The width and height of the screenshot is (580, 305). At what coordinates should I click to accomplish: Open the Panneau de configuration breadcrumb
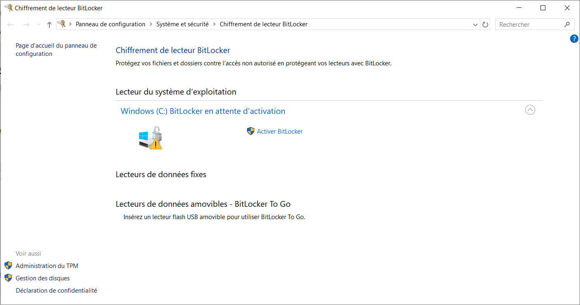pos(110,24)
